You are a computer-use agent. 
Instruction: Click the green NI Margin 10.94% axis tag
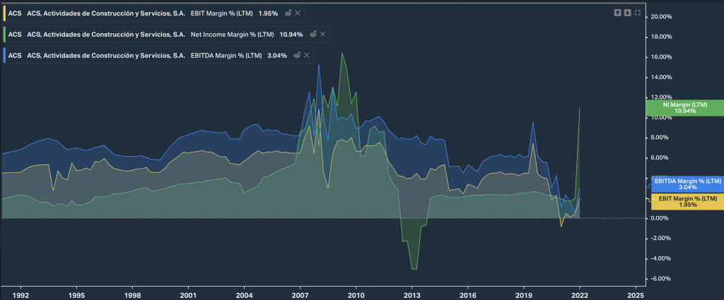pyautogui.click(x=684, y=108)
